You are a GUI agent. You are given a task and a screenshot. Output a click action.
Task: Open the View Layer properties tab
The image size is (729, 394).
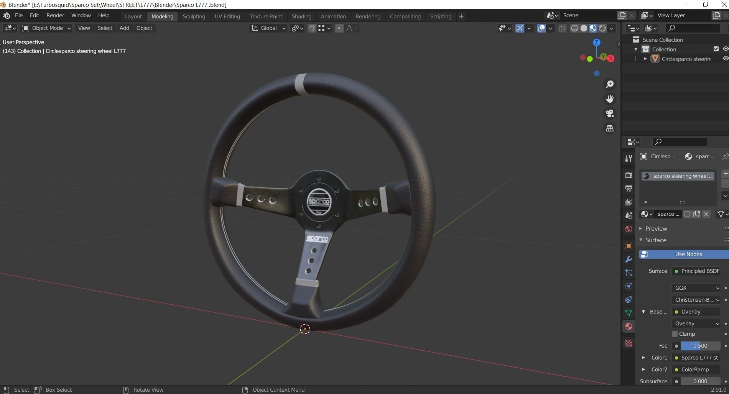coord(629,202)
